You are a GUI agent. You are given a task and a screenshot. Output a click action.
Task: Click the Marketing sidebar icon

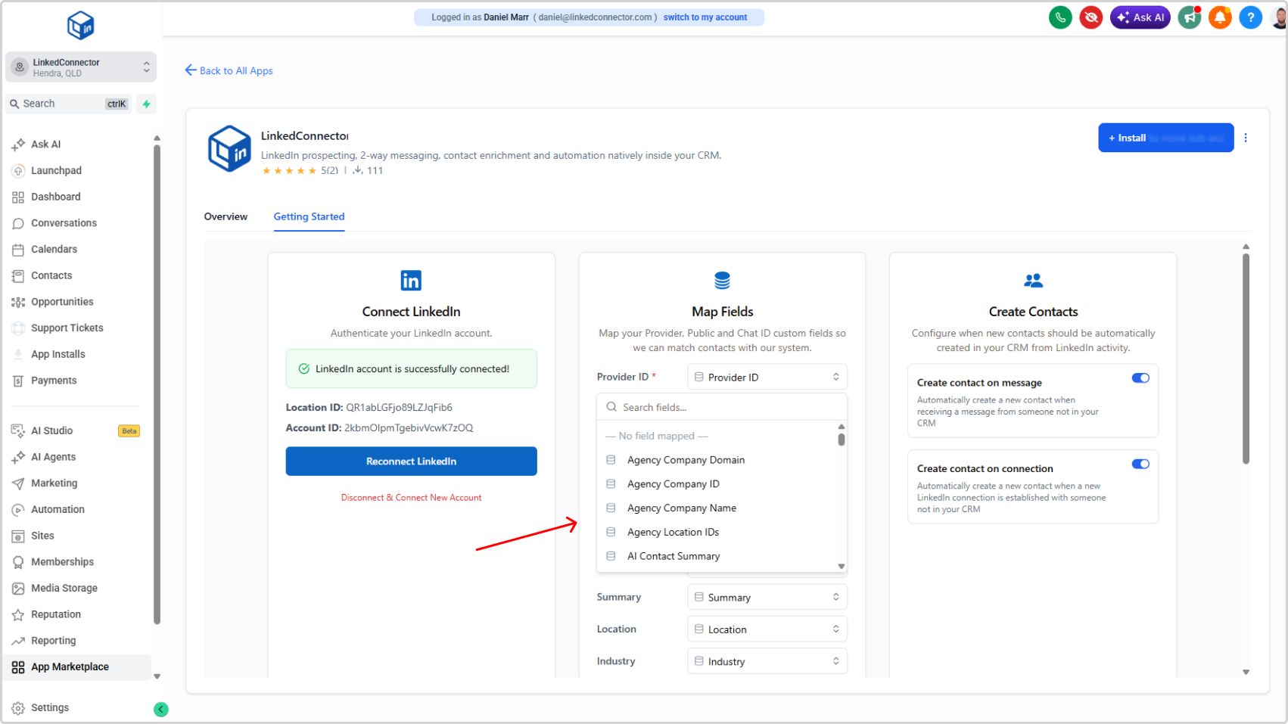coord(18,483)
